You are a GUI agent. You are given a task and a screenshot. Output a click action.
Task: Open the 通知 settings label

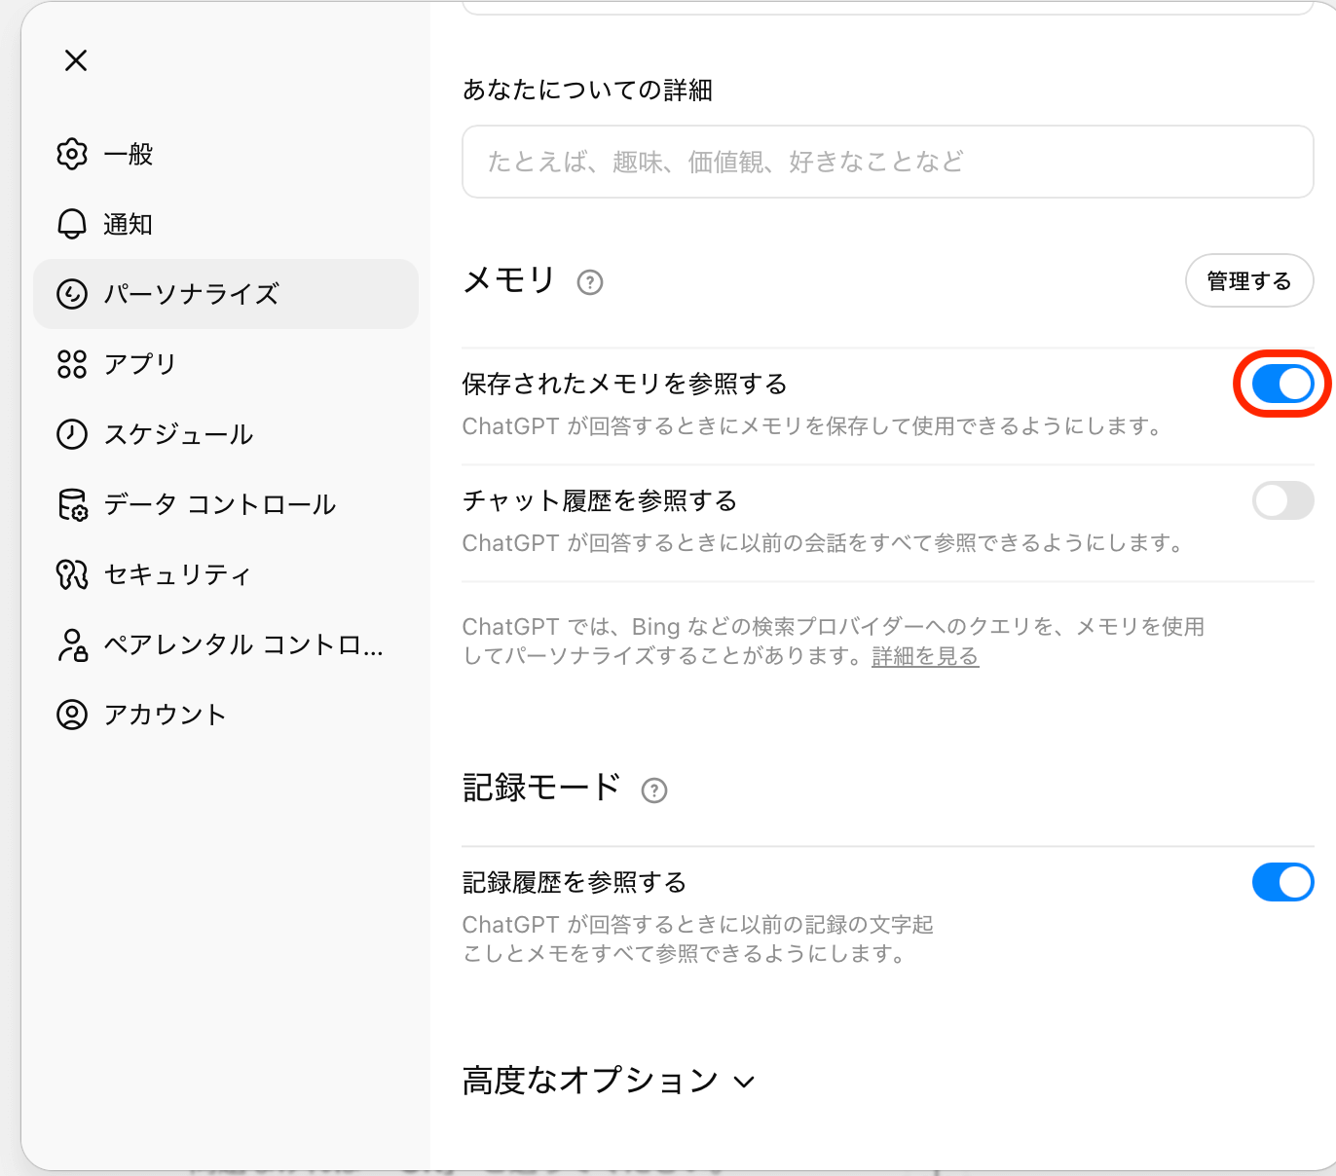pos(129,224)
